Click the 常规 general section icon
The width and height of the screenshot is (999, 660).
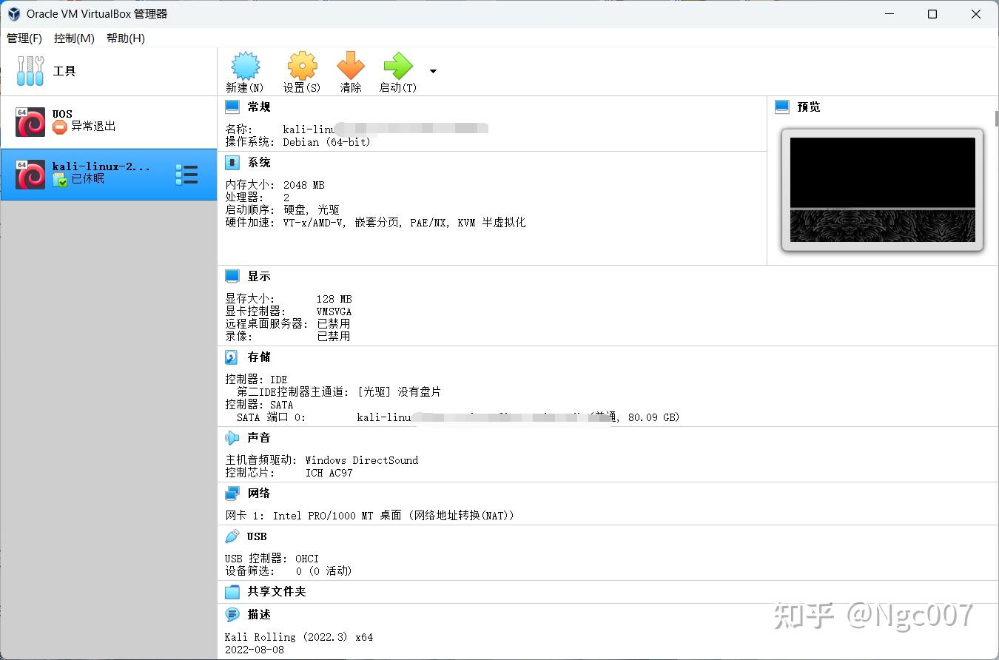click(x=232, y=107)
